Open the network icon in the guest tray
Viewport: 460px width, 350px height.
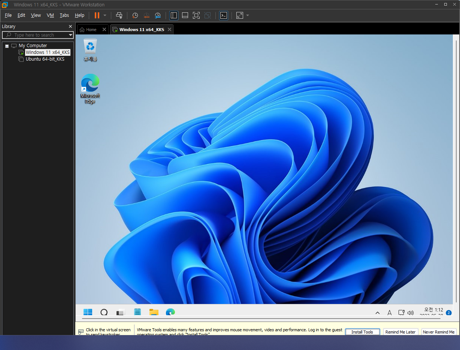(x=401, y=313)
